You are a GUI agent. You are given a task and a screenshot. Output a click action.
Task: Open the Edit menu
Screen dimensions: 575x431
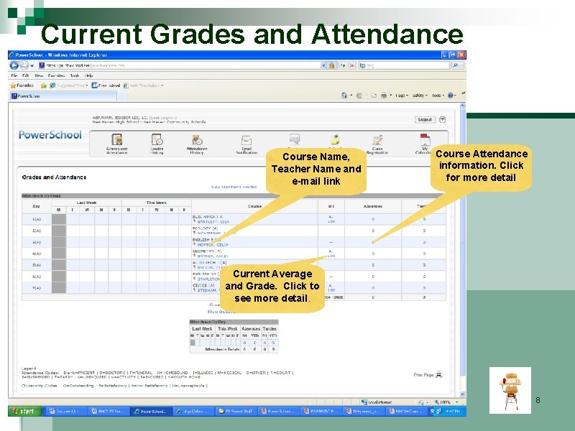26,75
